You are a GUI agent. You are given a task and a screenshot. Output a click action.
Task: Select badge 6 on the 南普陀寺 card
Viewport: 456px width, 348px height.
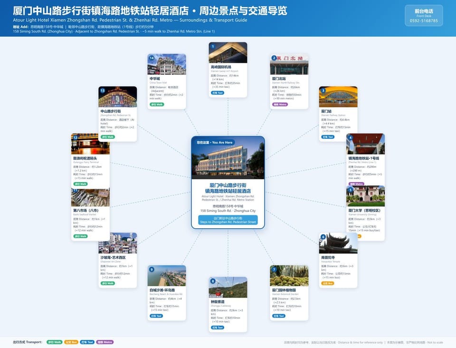323,237
